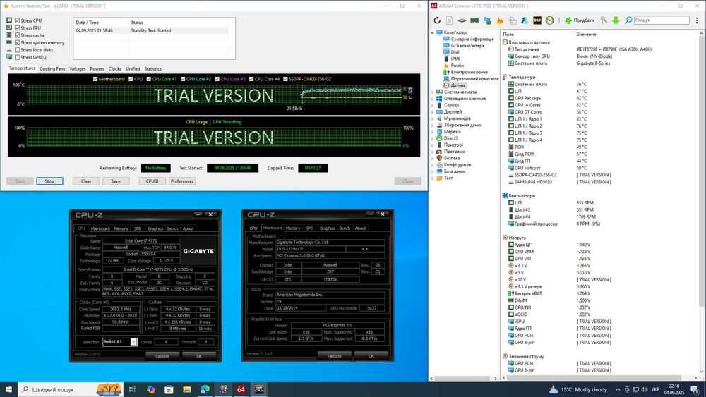The image size is (706, 397).
Task: Stop the running stability test
Action: click(49, 181)
